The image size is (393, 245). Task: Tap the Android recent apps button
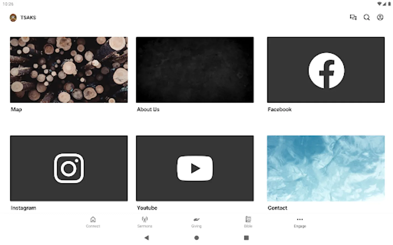[246, 238]
